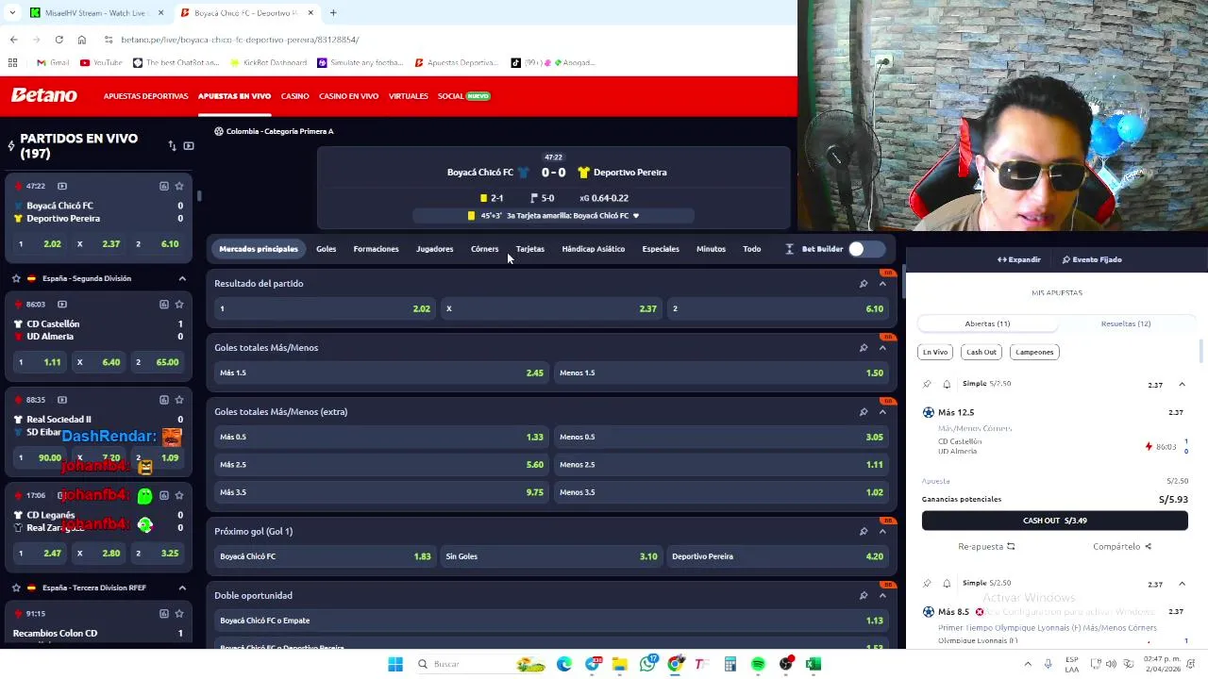Click bell notification on Más 12.5 bet

947,384
